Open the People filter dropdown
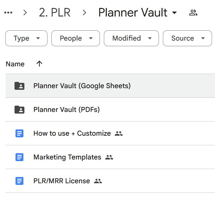 [76, 38]
